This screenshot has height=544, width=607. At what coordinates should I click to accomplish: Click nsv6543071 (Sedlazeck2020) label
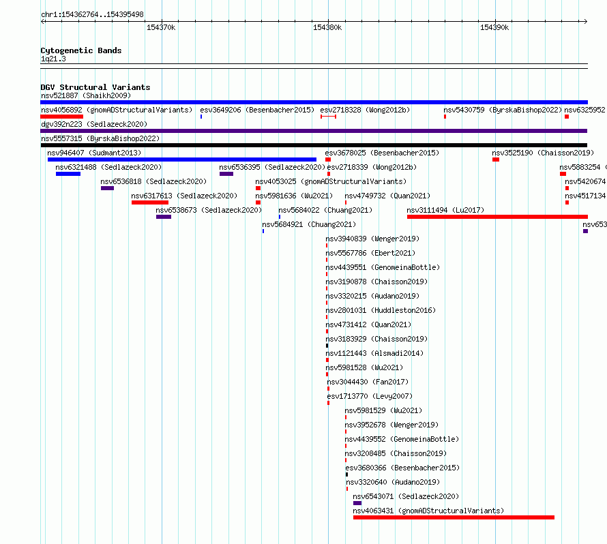(x=406, y=496)
